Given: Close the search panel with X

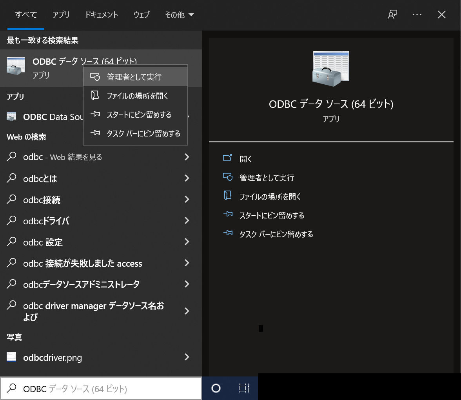Looking at the screenshot, I should pyautogui.click(x=441, y=15).
